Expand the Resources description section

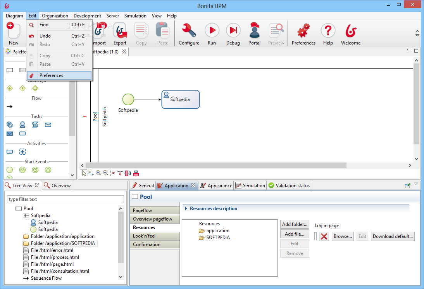coord(186,209)
